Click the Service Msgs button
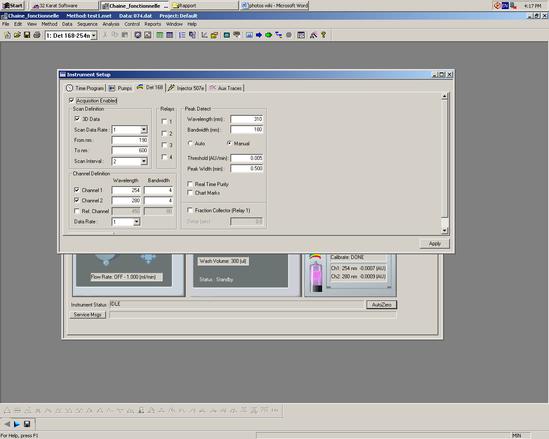 (87, 315)
